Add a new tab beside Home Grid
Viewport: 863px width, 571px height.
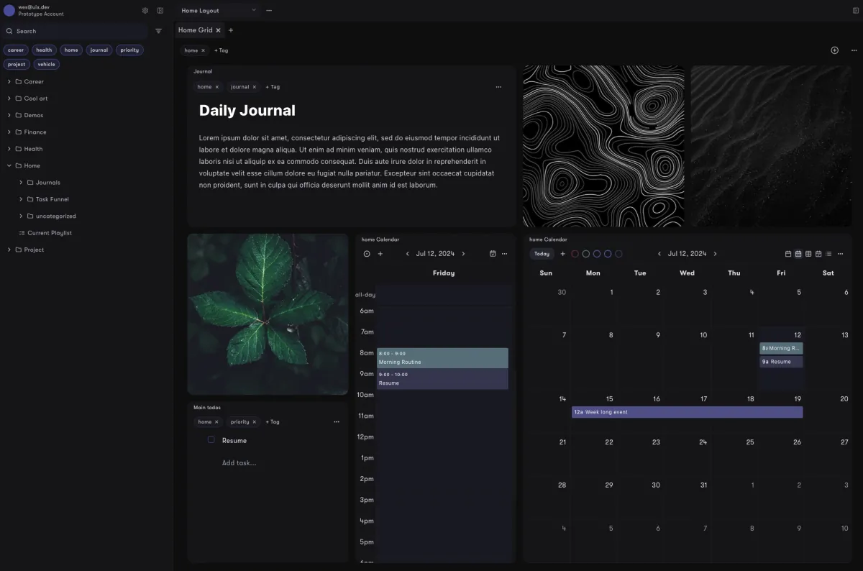pos(231,30)
